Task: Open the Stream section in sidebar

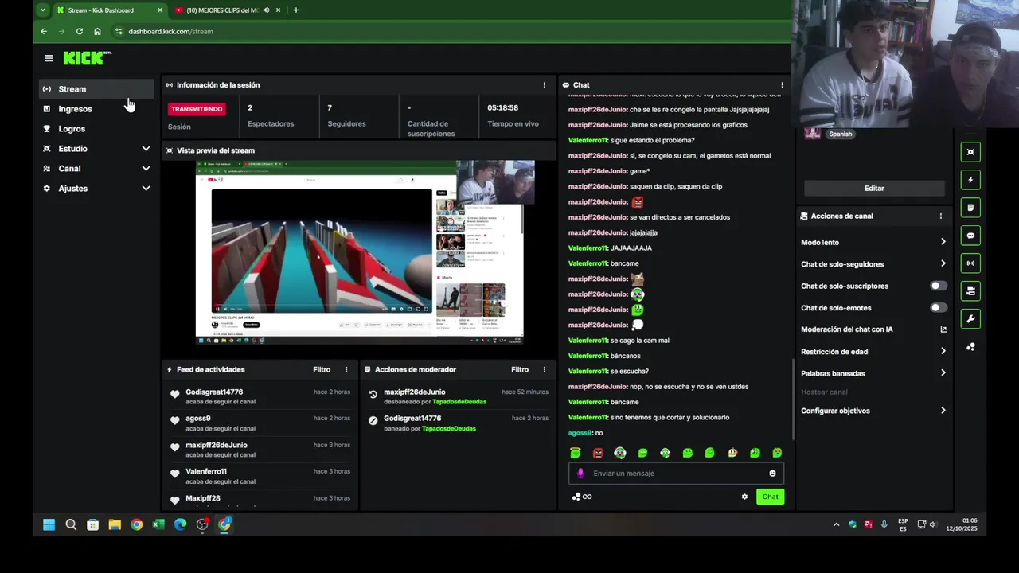Action: click(96, 89)
